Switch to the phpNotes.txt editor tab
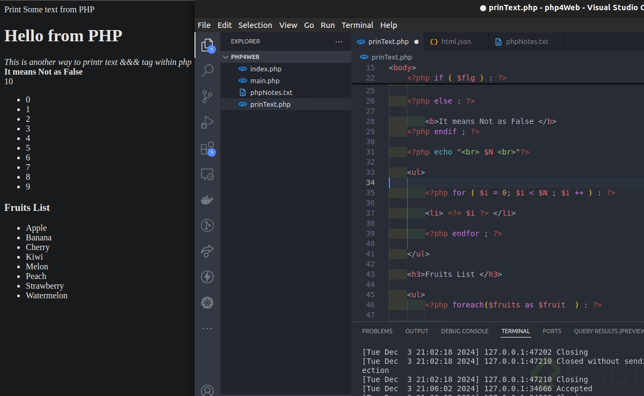This screenshot has width=644, height=396. point(526,42)
